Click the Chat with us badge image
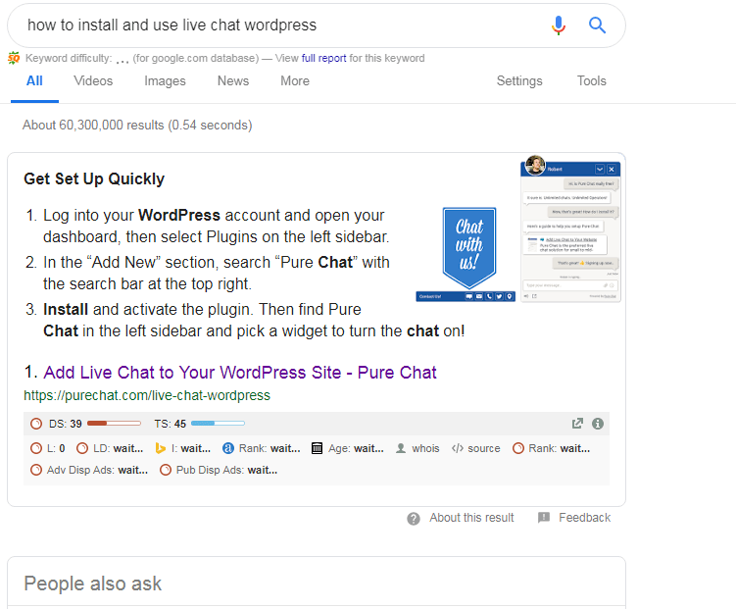Viewport: 736px width, 609px height. pyautogui.click(x=468, y=248)
